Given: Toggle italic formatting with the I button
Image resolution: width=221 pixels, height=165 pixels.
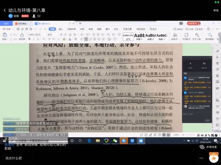Looking at the screenshot, I should click(x=34, y=39).
